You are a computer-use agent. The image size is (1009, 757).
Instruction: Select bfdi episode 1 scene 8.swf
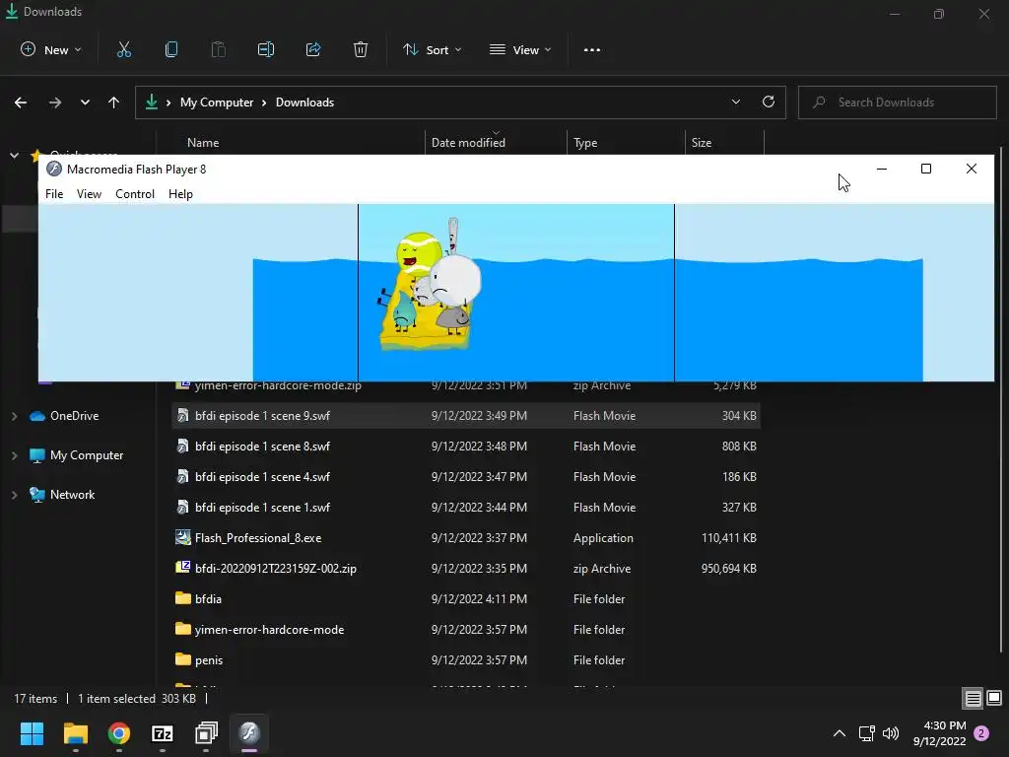pos(466,447)
